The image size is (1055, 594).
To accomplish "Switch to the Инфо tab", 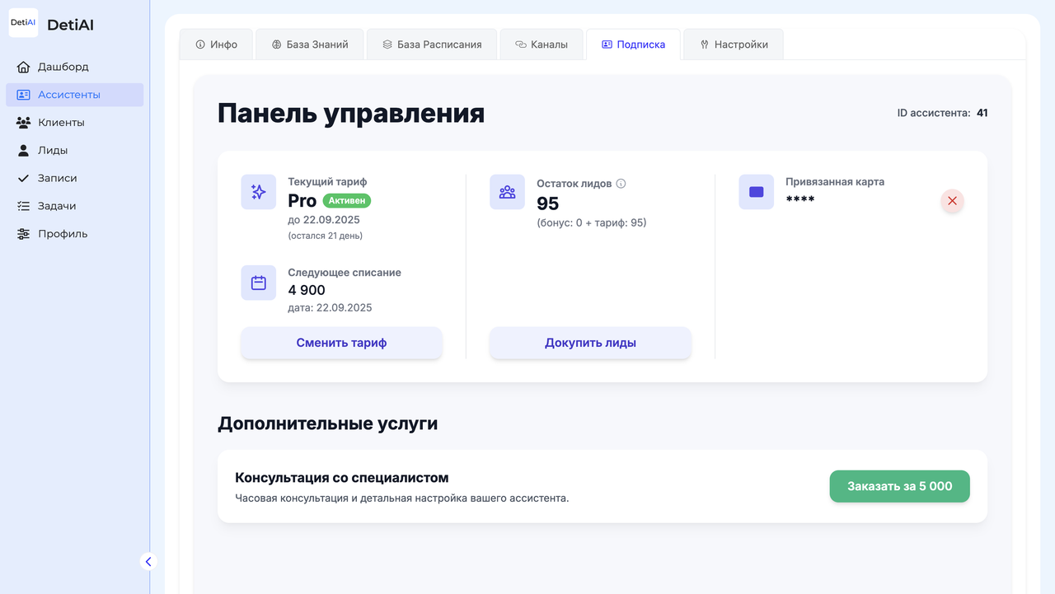I will coord(216,44).
